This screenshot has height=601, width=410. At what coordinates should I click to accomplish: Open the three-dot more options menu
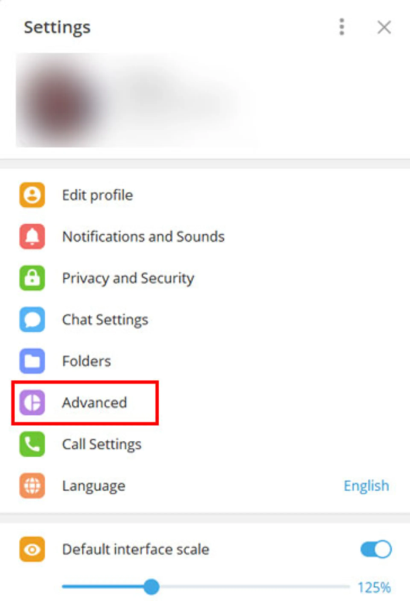[342, 27]
